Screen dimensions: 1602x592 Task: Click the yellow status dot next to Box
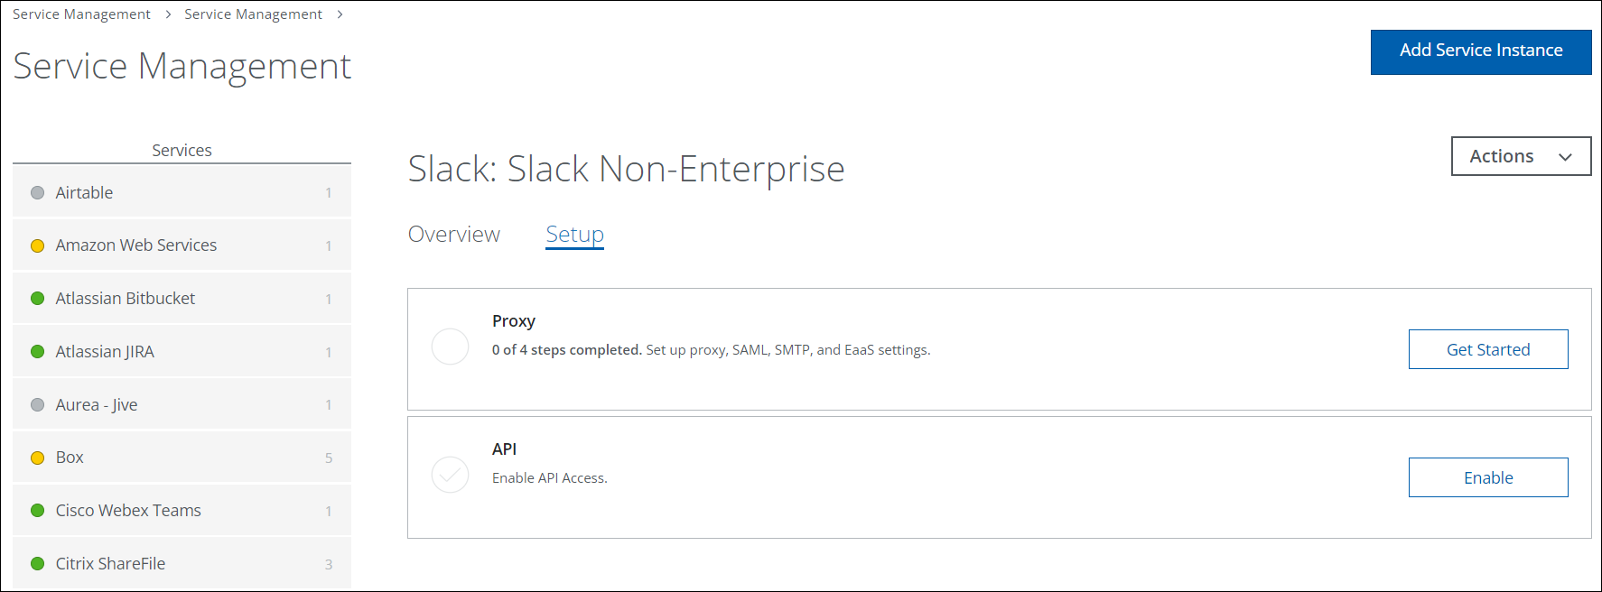coord(37,458)
